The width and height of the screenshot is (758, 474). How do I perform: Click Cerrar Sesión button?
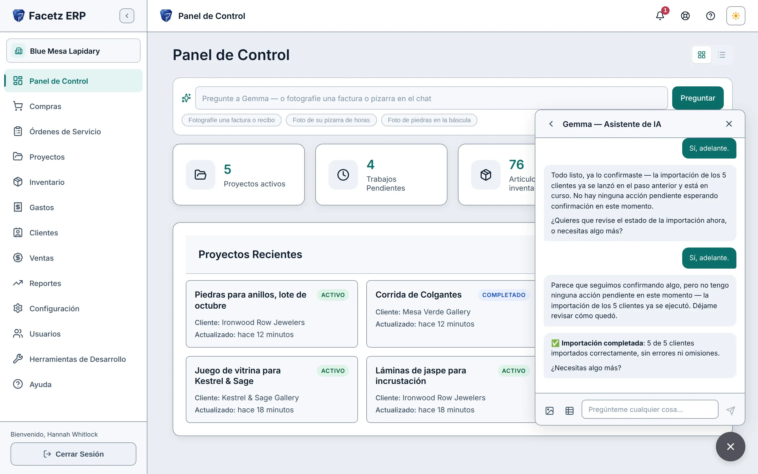tap(73, 454)
